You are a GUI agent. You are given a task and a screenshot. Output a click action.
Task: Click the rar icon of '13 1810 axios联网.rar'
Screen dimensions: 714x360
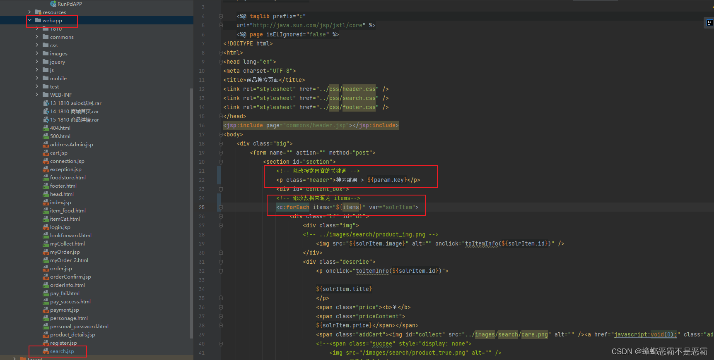[x=46, y=103]
